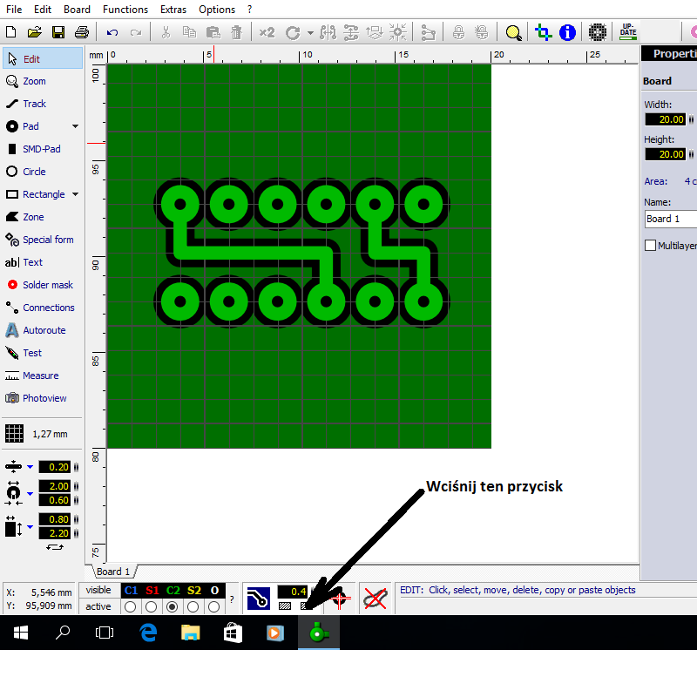Image resolution: width=697 pixels, height=697 pixels.
Task: Activate the Autoroute tool
Action: [44, 330]
